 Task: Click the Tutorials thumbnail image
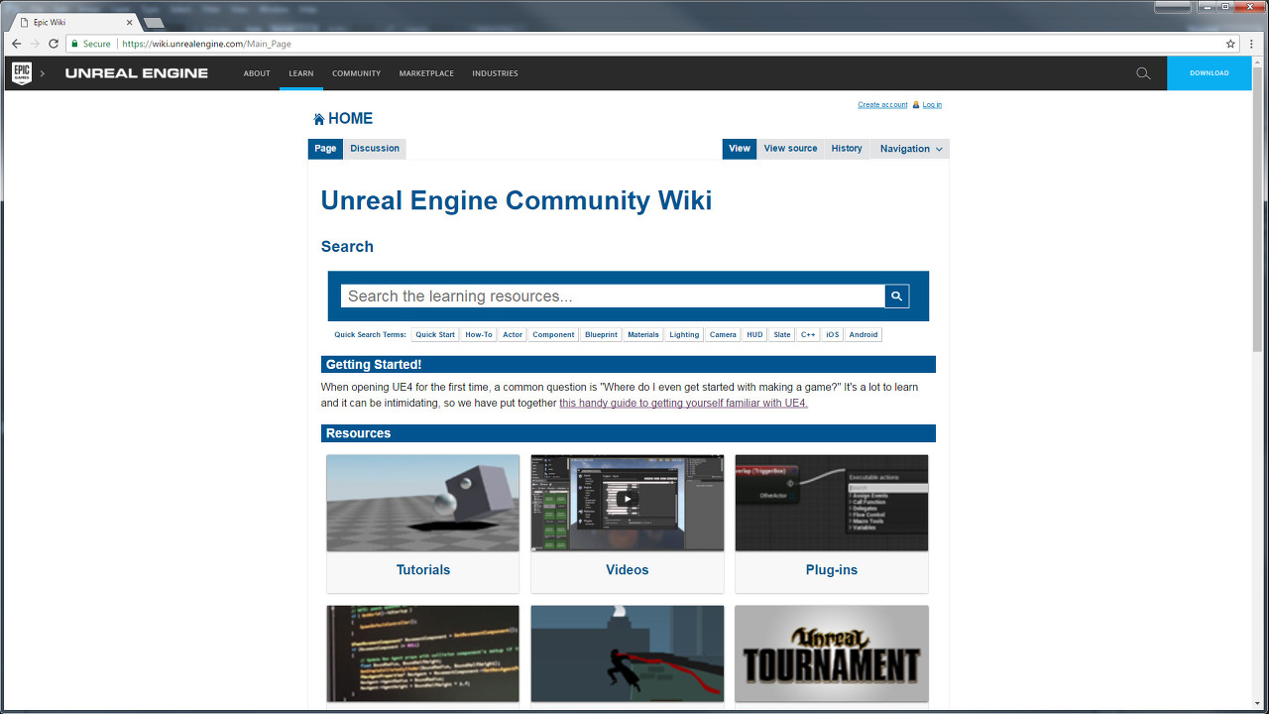tap(423, 503)
